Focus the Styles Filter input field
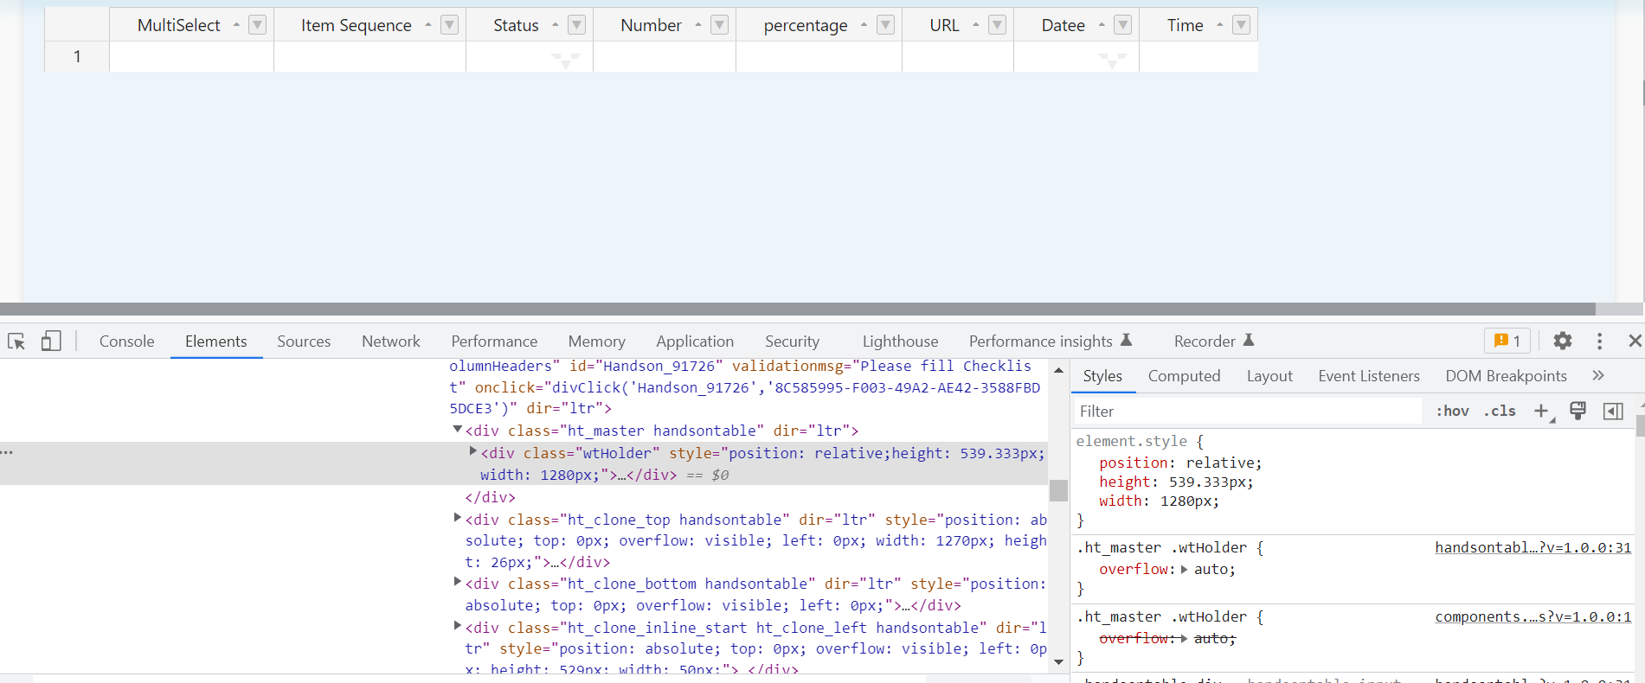Screen dimensions: 1645x683 point(1247,412)
